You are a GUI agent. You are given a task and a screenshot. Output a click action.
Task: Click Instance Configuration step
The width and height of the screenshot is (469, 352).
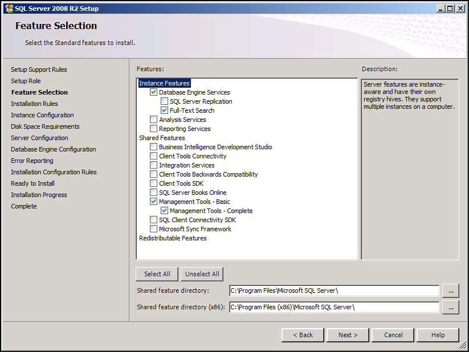(42, 115)
